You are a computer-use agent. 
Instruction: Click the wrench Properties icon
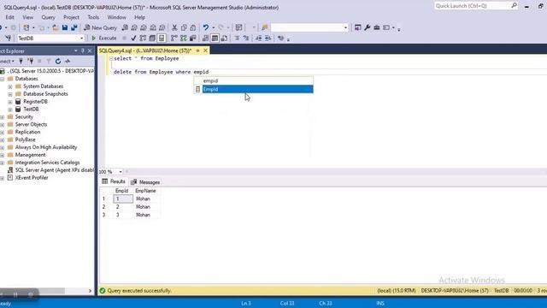click(x=367, y=27)
